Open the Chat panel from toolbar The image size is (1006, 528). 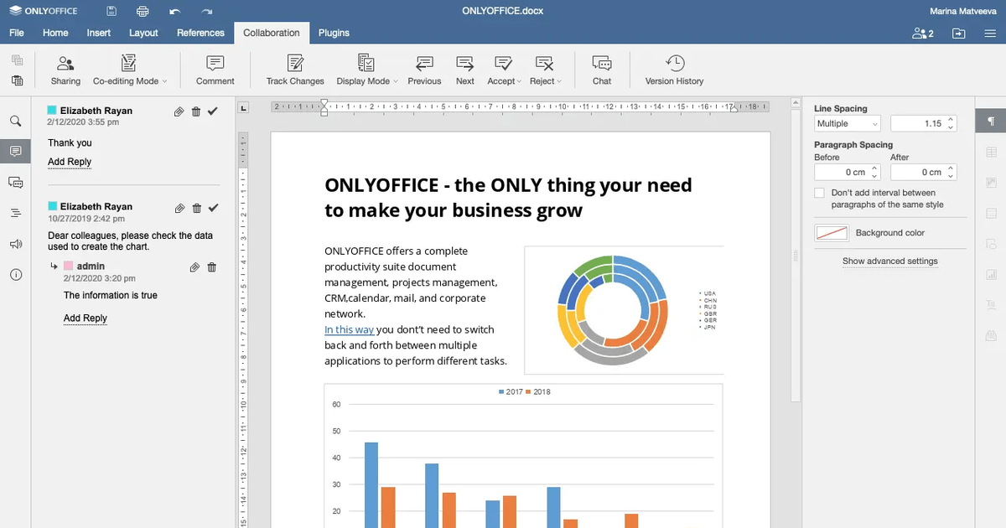coord(602,70)
